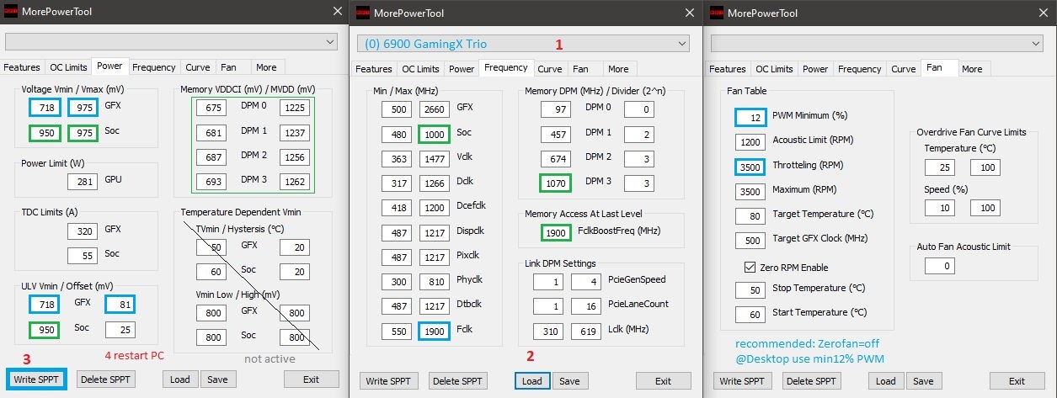Open More tab in right window
This screenshot has width=1057, height=398.
971,69
